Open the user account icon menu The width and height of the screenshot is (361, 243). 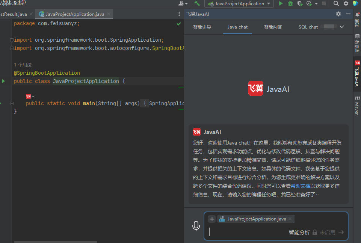(x=183, y=3)
